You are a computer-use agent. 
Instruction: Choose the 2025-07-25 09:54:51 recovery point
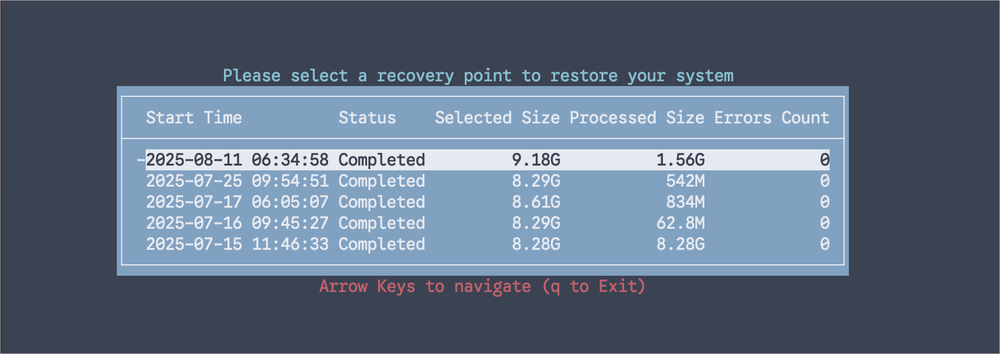coord(237,181)
